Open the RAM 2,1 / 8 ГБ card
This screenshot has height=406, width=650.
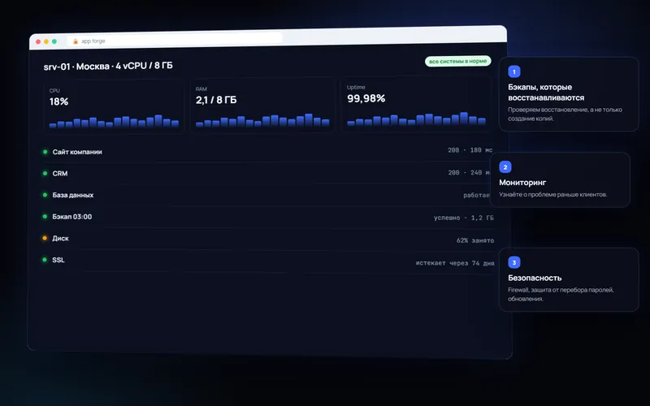pyautogui.click(x=262, y=106)
